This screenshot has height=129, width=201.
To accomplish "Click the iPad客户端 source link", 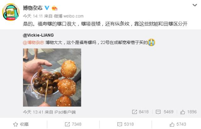I will (65, 112).
